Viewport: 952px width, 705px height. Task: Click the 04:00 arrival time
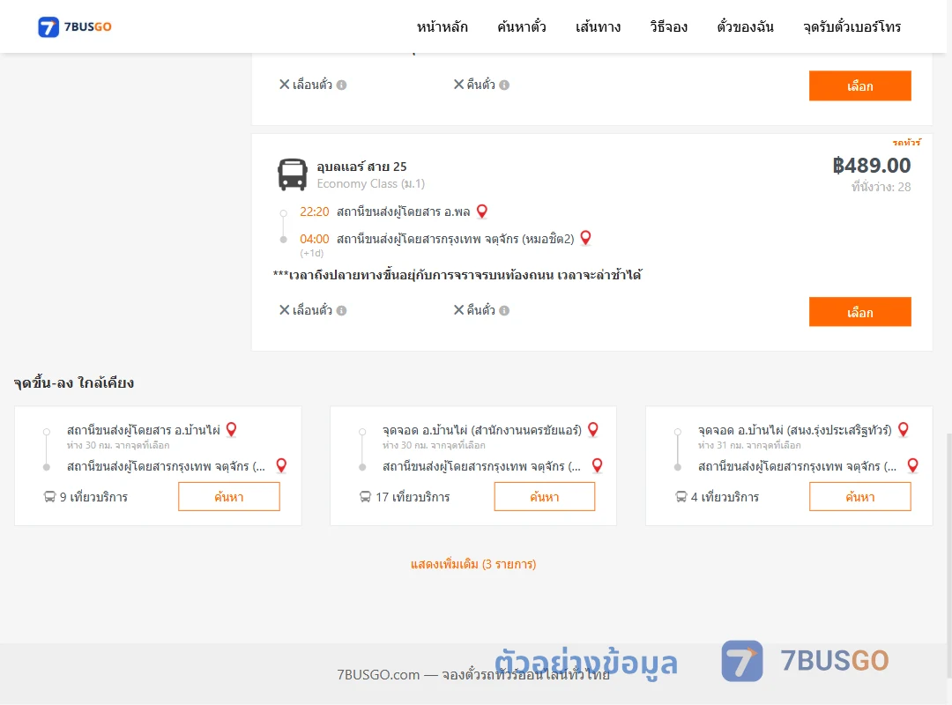[x=314, y=239]
